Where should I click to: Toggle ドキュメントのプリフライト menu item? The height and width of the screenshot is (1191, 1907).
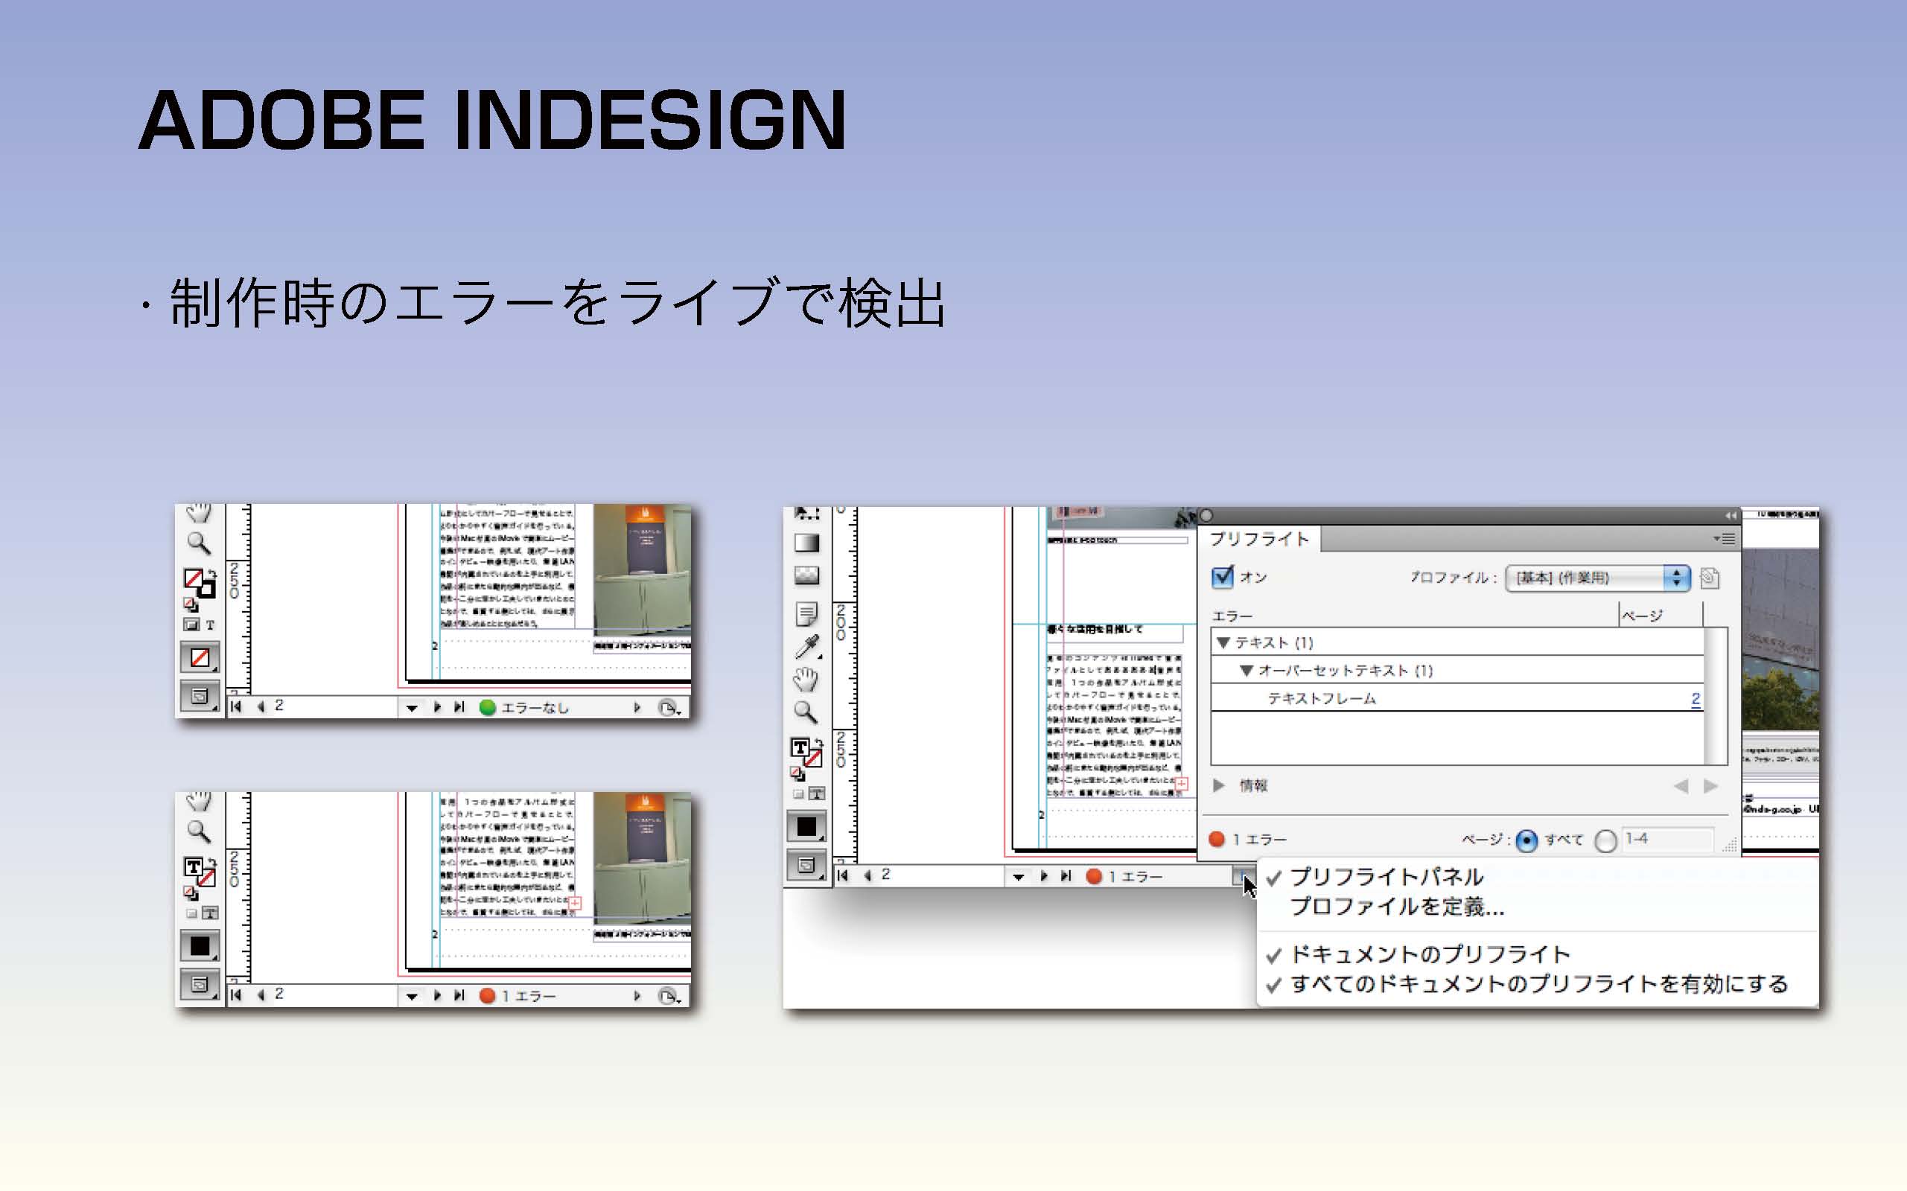pos(1430,955)
